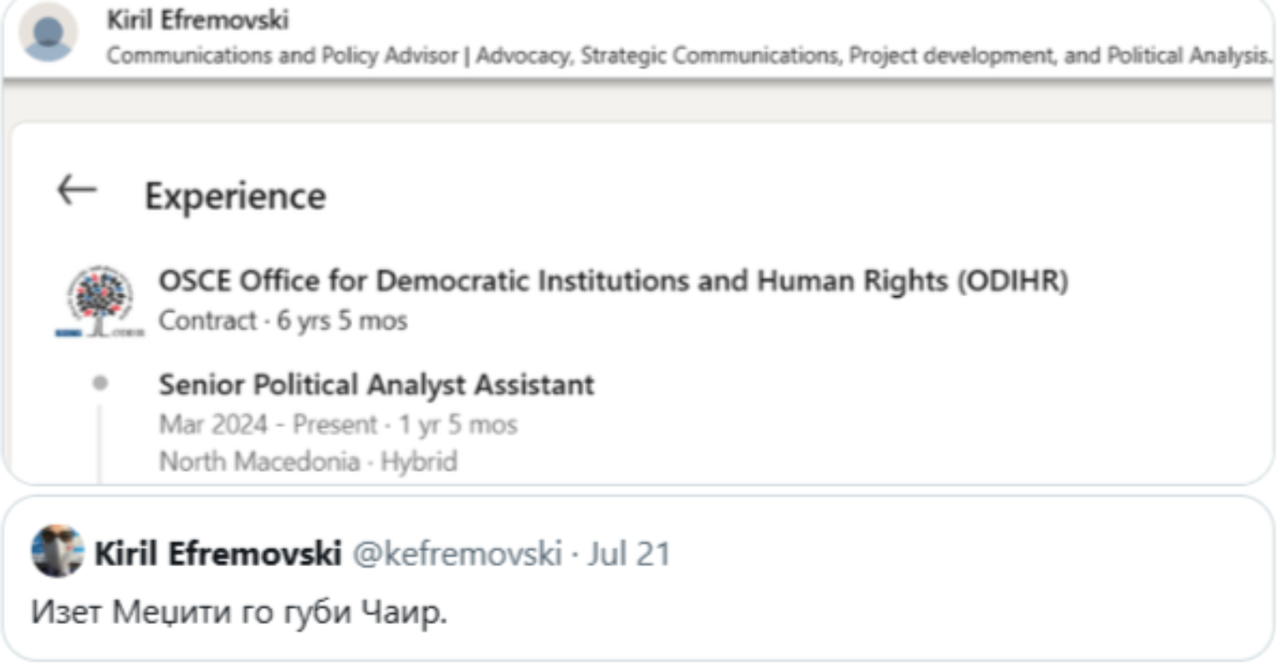Click the Contract · 6 yrs 5 mos text
This screenshot has height=664, width=1282.
(x=282, y=320)
